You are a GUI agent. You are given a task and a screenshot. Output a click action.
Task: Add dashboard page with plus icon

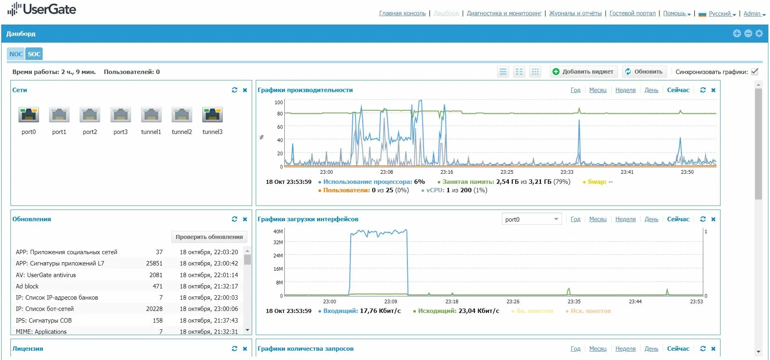(x=737, y=33)
